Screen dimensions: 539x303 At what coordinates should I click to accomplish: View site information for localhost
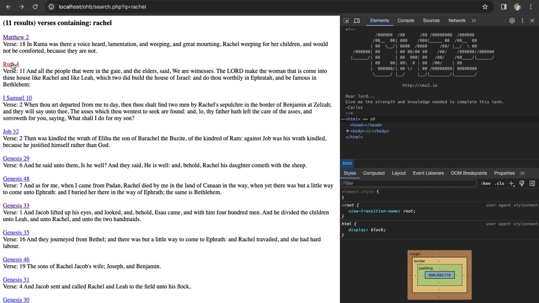point(51,7)
